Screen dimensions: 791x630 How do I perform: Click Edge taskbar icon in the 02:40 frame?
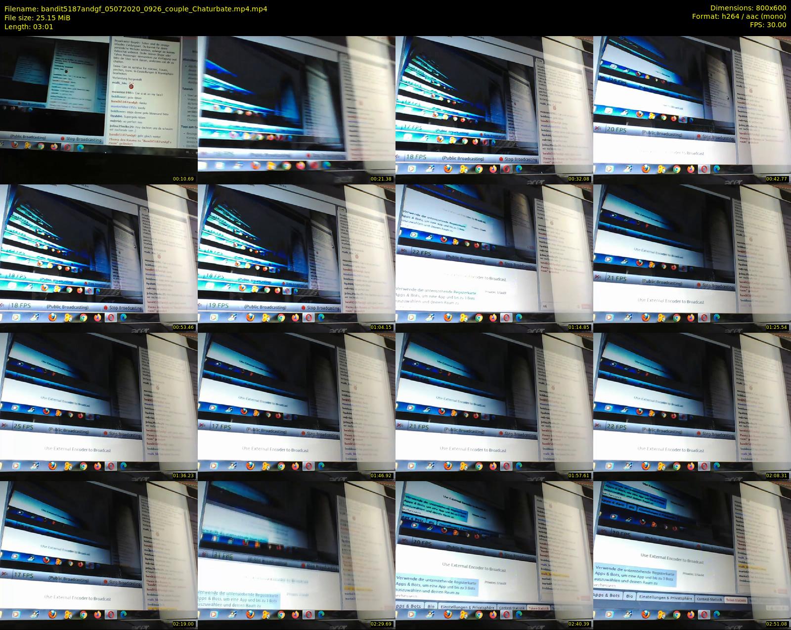coord(519,614)
